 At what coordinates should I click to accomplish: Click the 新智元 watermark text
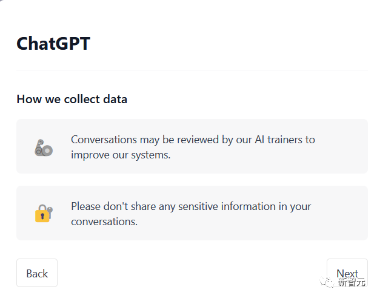coord(352,282)
